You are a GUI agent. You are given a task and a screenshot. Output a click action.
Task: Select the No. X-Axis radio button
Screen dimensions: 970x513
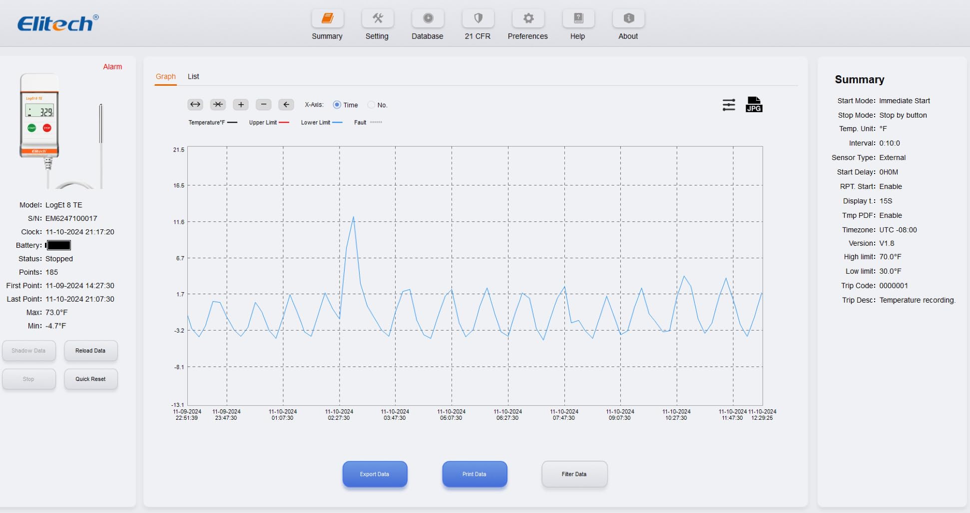(371, 105)
